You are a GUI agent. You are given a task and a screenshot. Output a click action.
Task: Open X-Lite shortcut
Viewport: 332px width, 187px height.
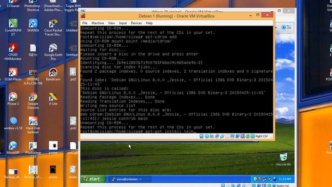point(53,99)
